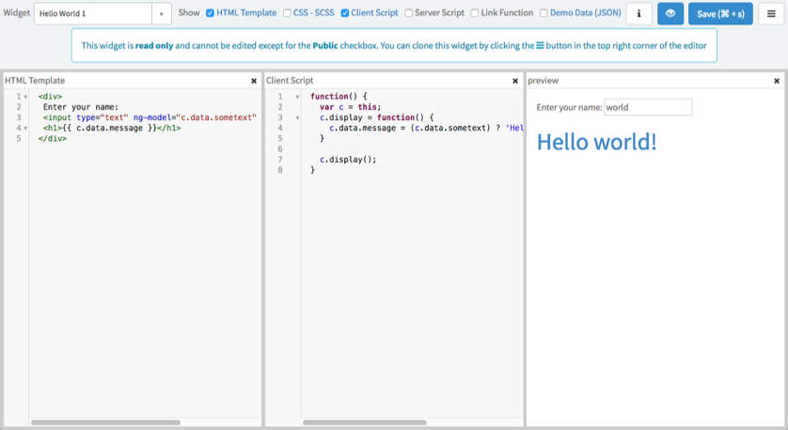Click the info 'i' button in toolbar
The width and height of the screenshot is (788, 430).
point(638,13)
